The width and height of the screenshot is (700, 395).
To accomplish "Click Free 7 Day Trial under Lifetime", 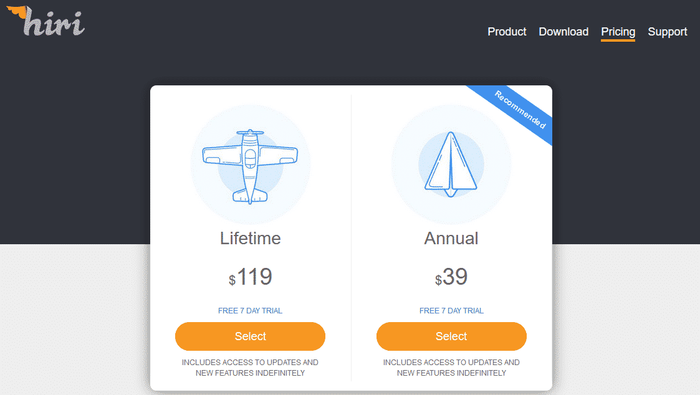I will (x=250, y=311).
